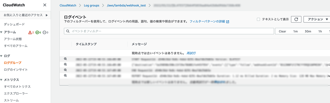330x103 pixels.
Task: Open すべてのメトリクス page
Action: [17, 87]
